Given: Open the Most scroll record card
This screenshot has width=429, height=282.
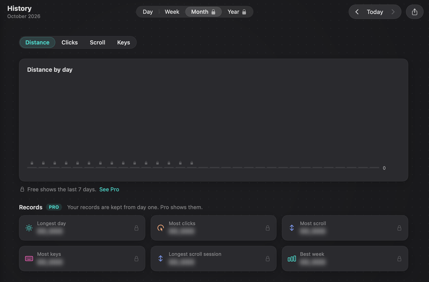Looking at the screenshot, I should click(x=345, y=227).
